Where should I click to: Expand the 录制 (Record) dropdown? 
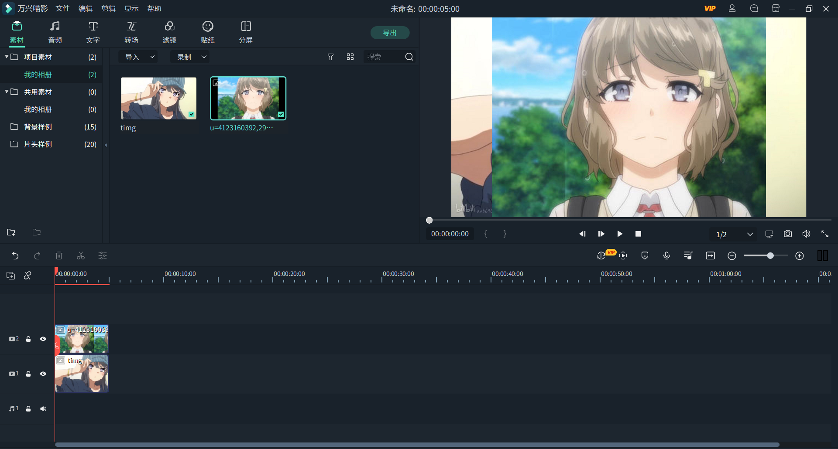189,57
